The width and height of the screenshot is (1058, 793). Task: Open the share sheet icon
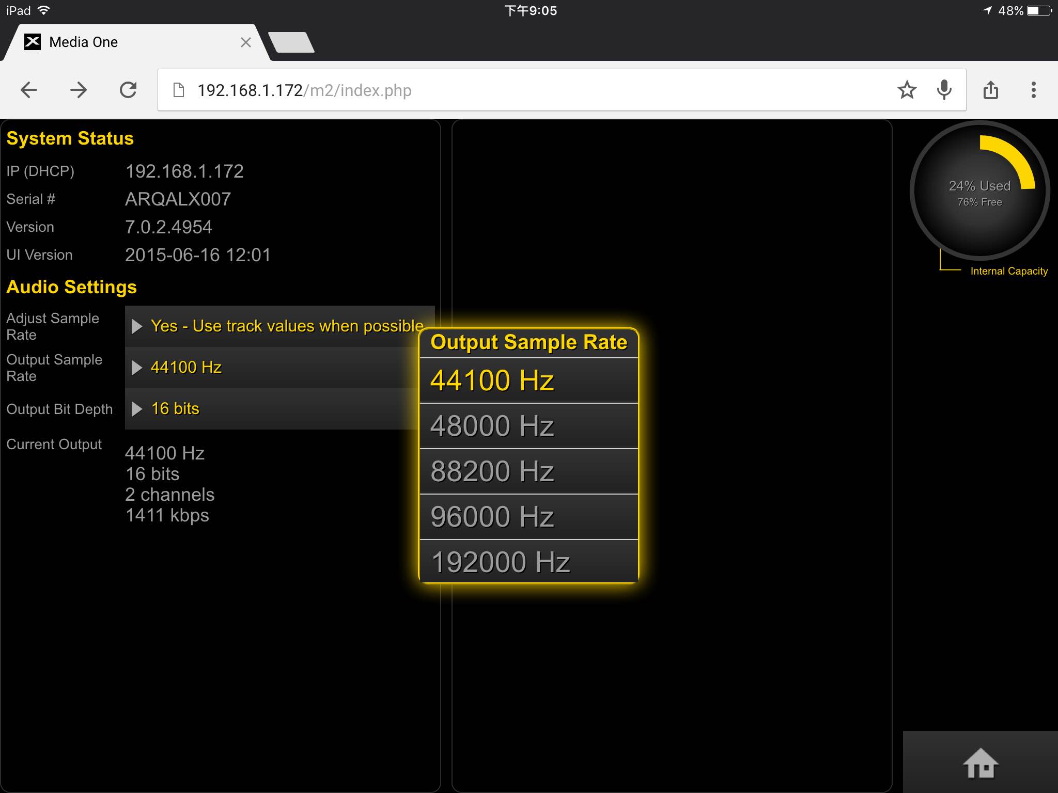pyautogui.click(x=990, y=90)
